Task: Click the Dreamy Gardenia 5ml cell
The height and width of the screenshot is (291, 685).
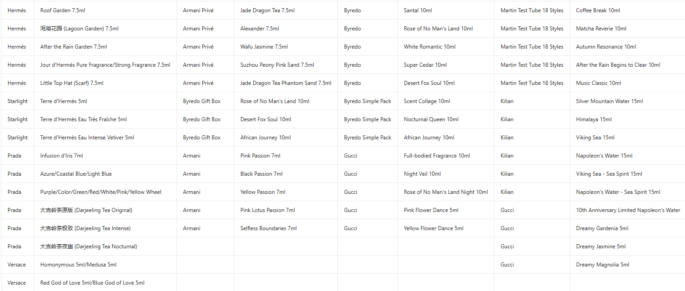Action: (x=602, y=228)
